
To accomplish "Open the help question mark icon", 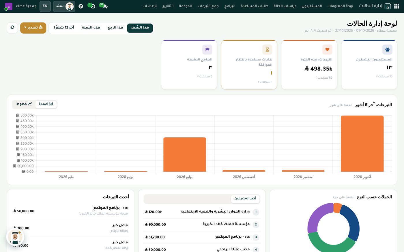I will [81, 6].
